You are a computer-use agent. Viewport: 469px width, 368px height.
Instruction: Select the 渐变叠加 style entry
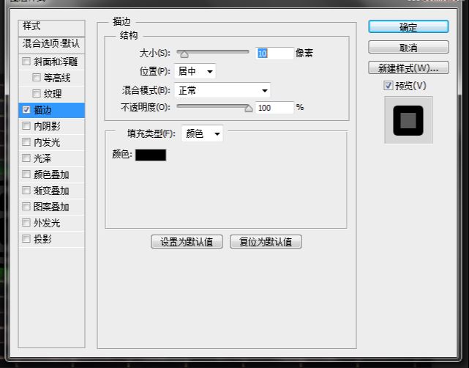click(x=51, y=191)
